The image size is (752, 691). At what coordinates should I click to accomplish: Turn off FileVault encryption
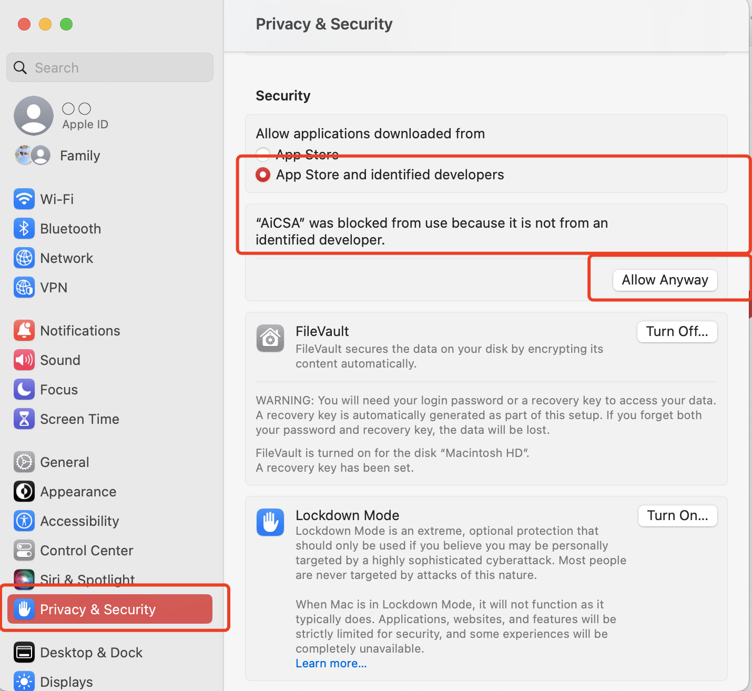[677, 332]
